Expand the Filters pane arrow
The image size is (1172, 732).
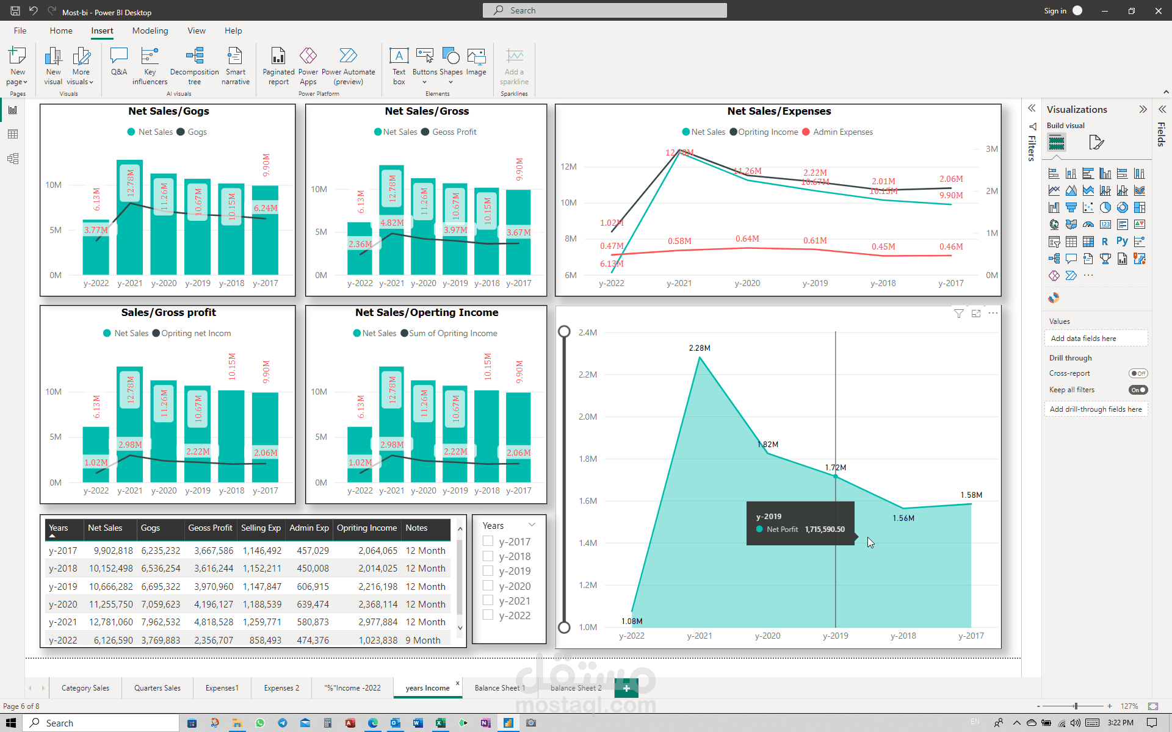(1032, 109)
